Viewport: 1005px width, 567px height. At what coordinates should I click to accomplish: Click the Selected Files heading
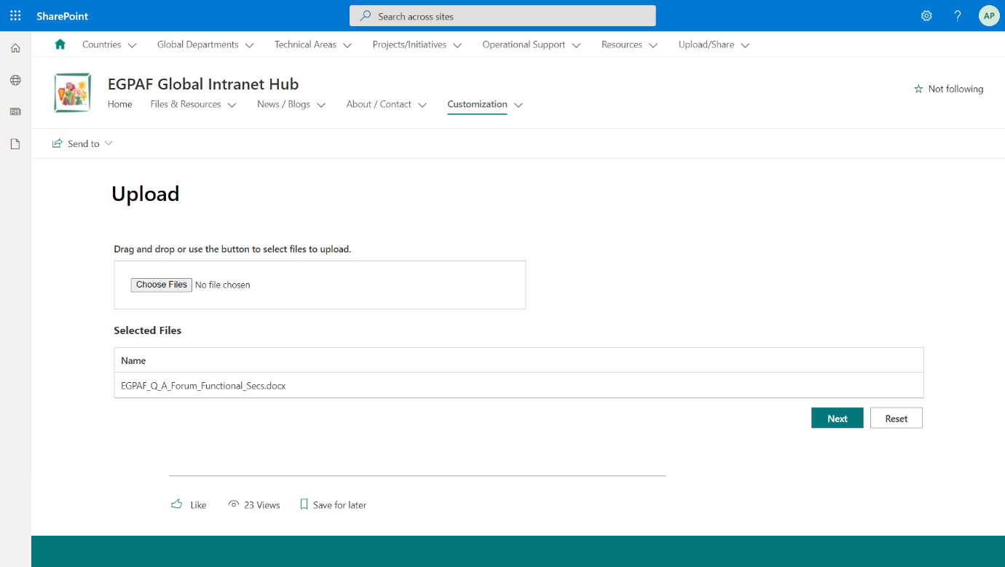[x=148, y=330]
